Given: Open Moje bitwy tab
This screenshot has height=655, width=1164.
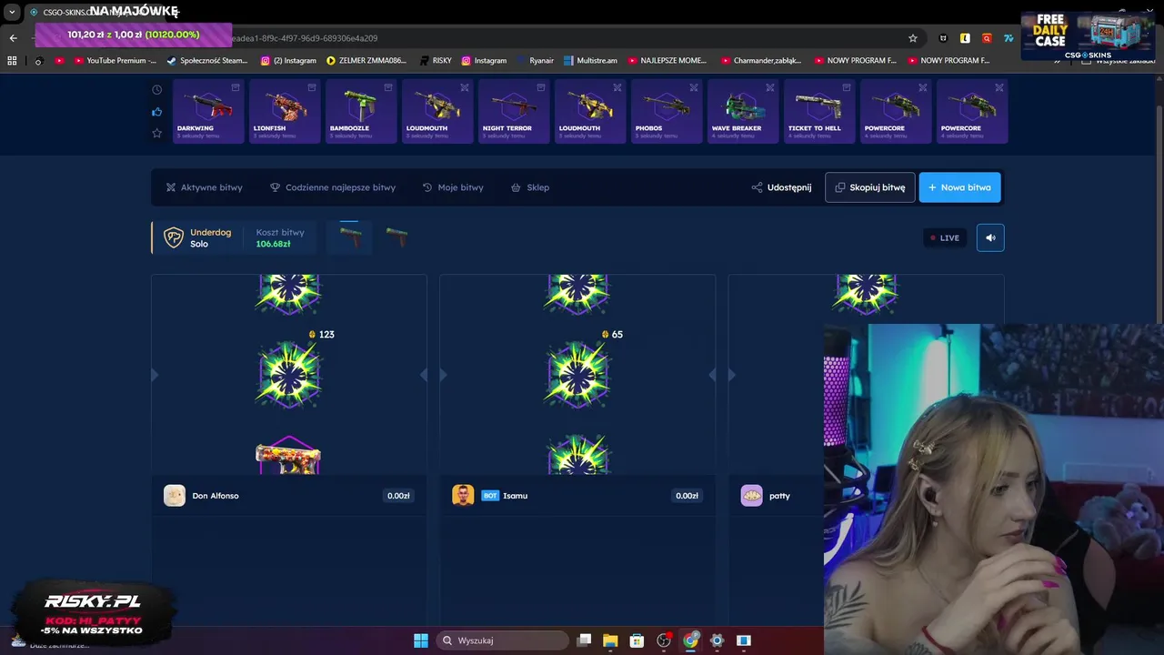Looking at the screenshot, I should pos(453,187).
